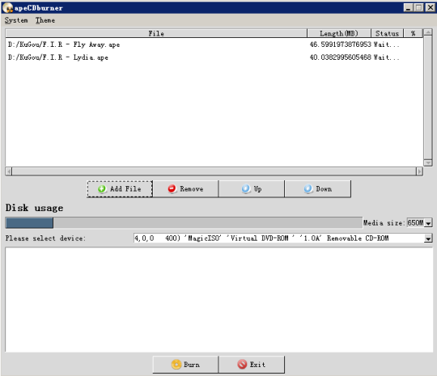Click the horizontal scrollbar track below file list
Screen dimensions: 437x376
[214, 171]
